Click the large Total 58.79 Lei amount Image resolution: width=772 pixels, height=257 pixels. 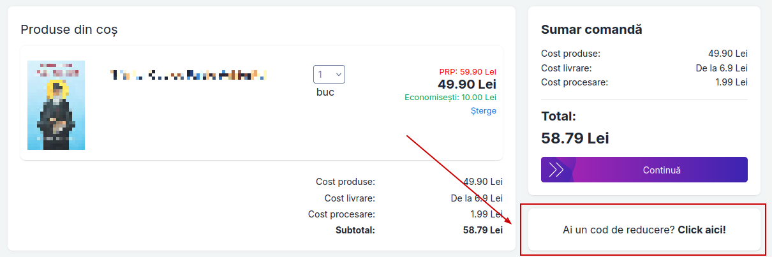575,138
